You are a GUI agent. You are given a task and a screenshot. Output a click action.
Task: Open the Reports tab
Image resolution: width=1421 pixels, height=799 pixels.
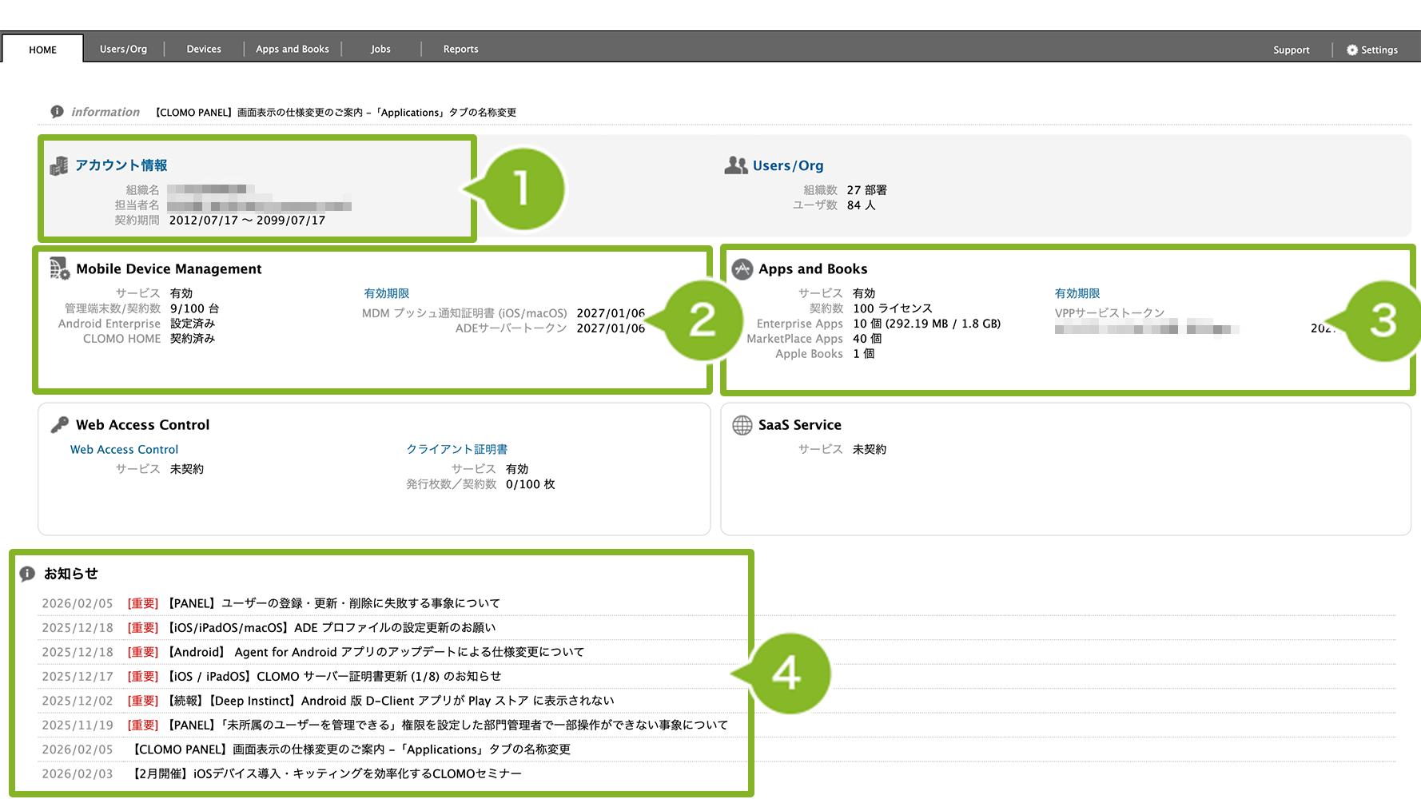[461, 49]
